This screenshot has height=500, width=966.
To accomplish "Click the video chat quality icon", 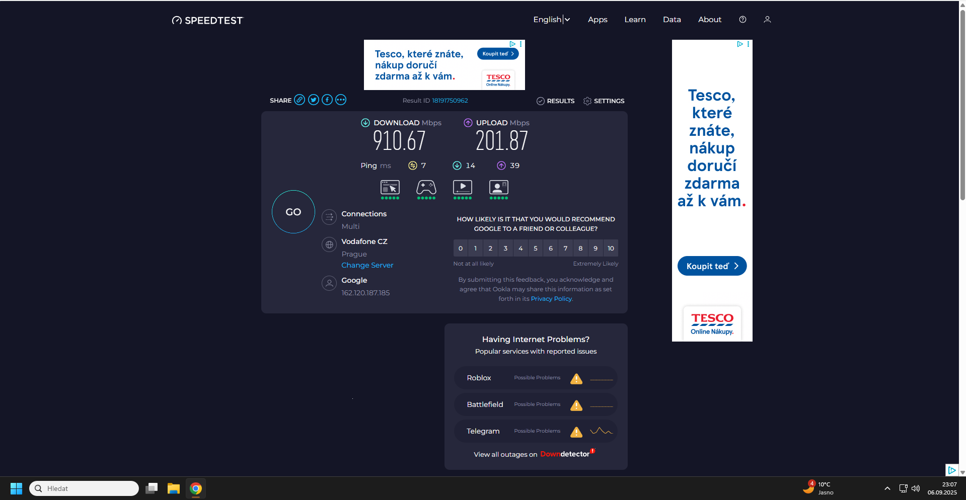I will pos(499,188).
